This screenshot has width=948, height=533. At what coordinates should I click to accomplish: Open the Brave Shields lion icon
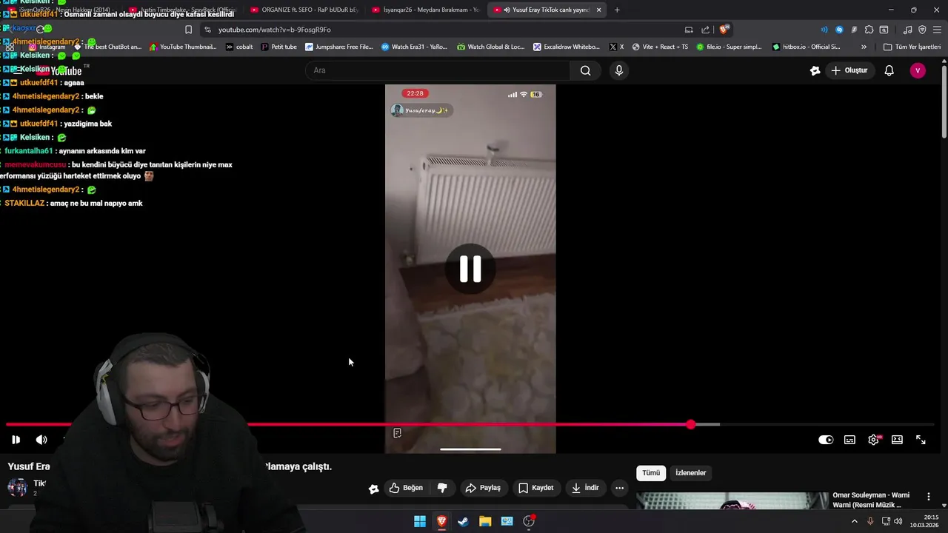pyautogui.click(x=724, y=30)
